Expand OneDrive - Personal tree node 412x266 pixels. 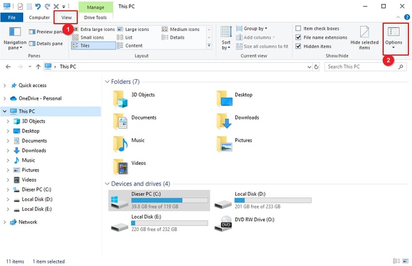coord(5,98)
